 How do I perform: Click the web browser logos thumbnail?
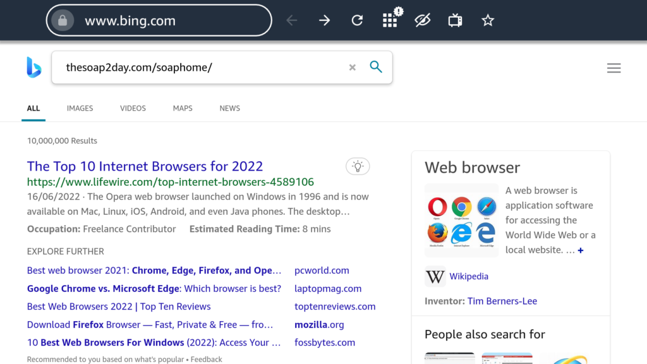click(461, 220)
